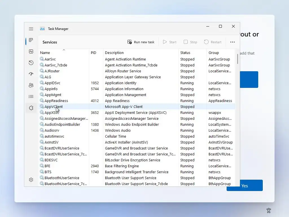
Task: Start the selected service
Action: (x=170, y=42)
